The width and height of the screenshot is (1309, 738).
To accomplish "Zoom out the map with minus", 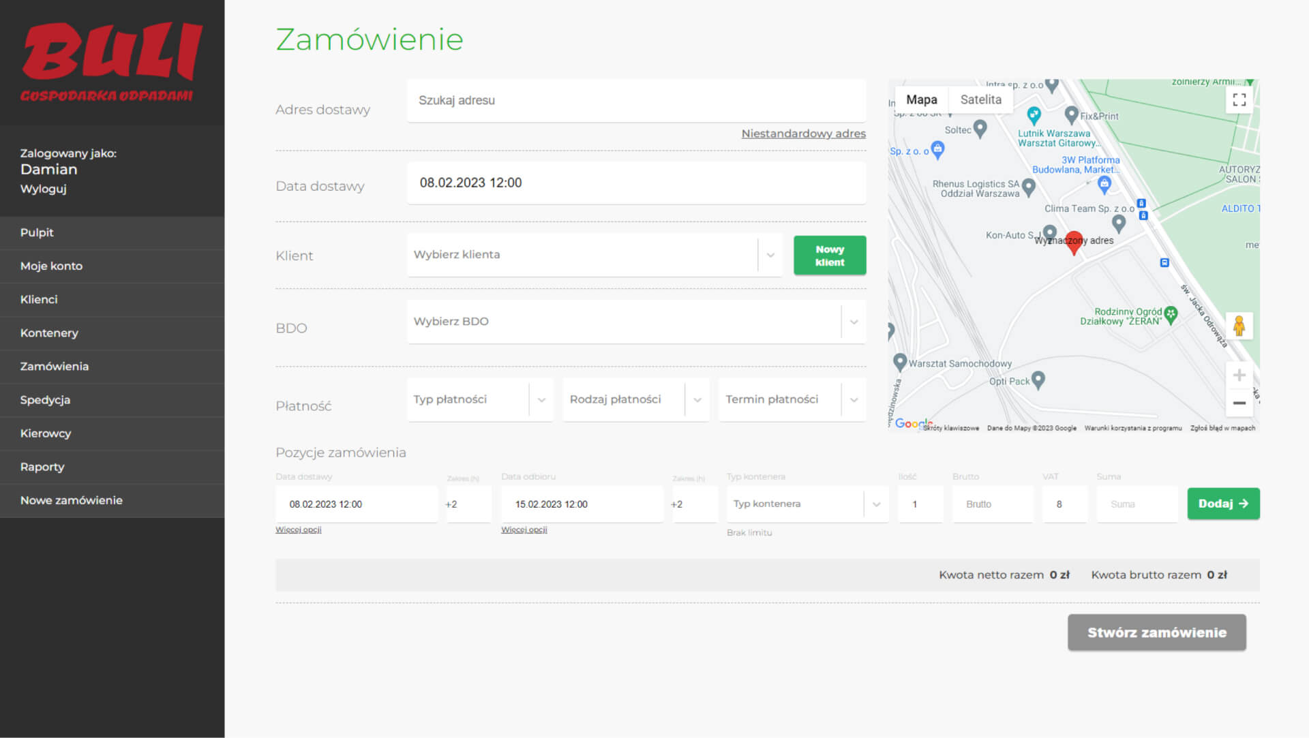I will pyautogui.click(x=1239, y=403).
